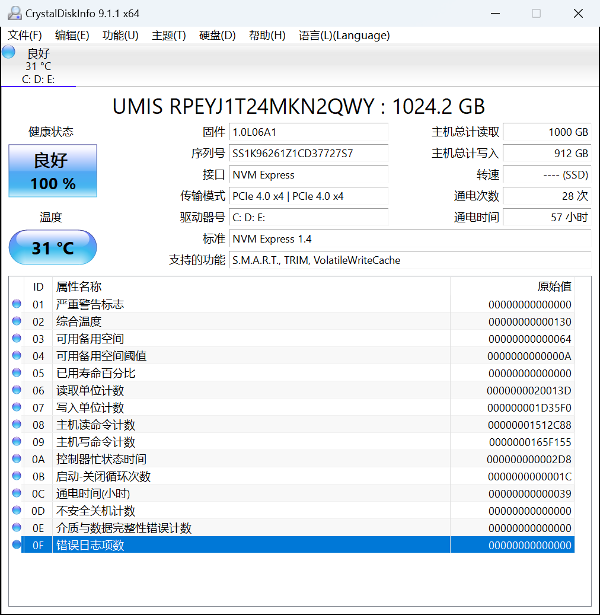Click raw value 00000000000039

click(x=529, y=494)
